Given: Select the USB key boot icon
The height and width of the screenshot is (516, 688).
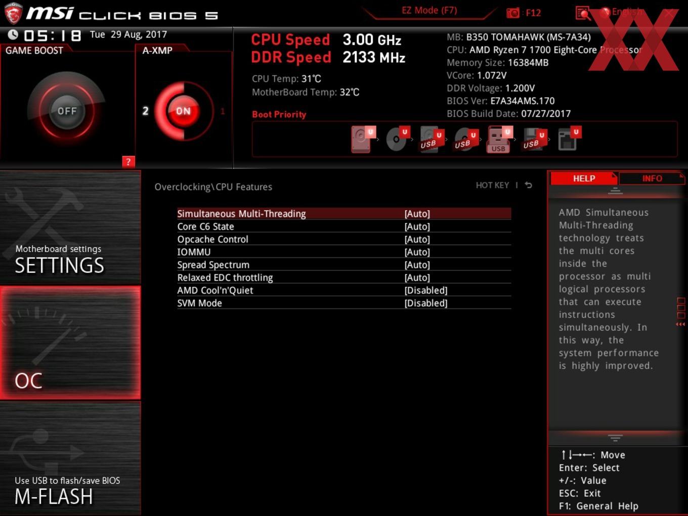Looking at the screenshot, I should (x=499, y=139).
